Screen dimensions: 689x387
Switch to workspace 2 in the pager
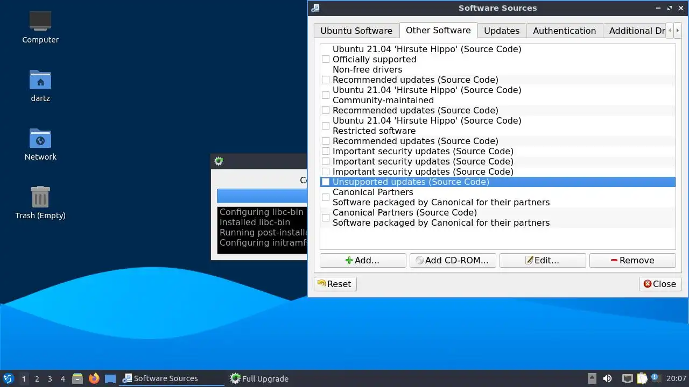[x=37, y=379]
